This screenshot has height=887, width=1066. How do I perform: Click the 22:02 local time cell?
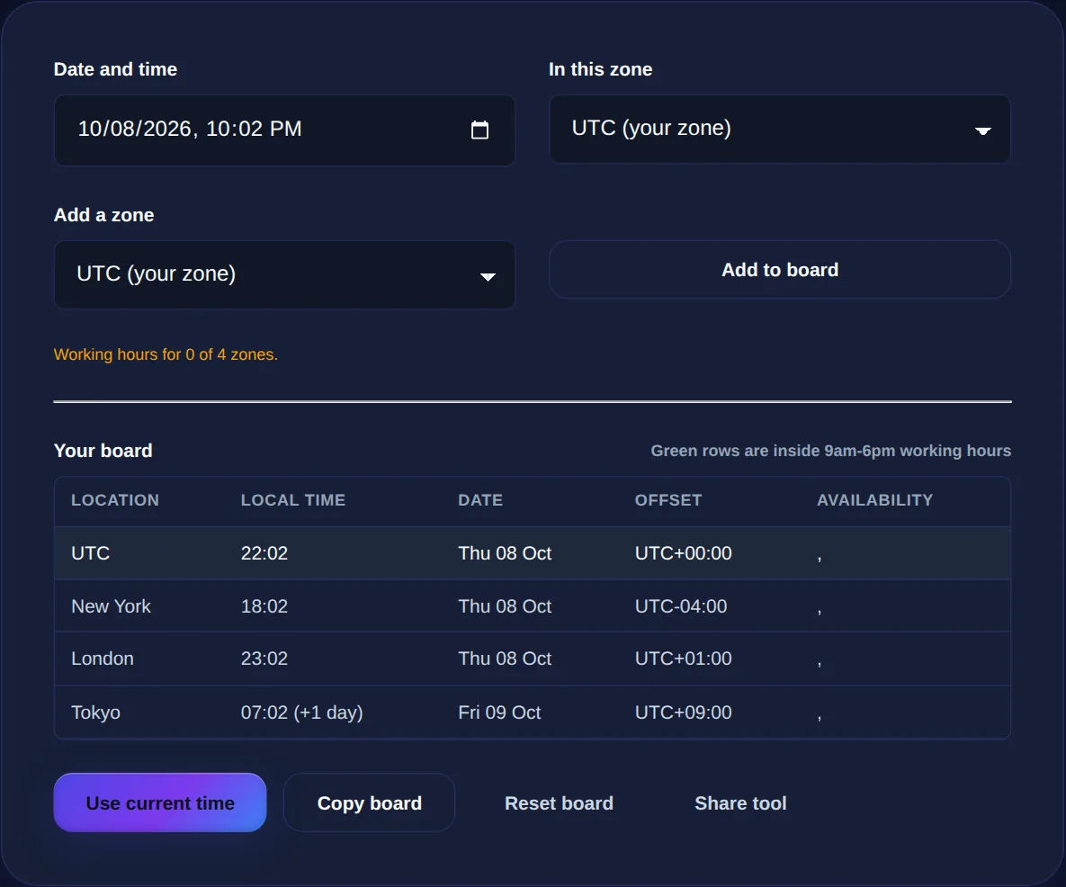click(264, 553)
